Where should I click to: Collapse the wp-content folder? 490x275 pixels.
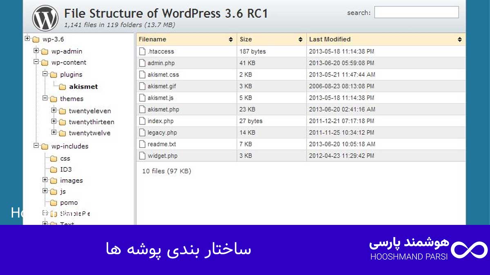36,62
